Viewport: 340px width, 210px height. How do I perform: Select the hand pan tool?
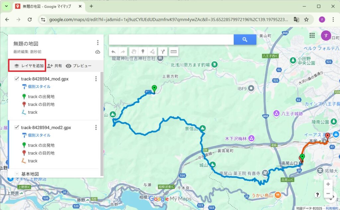click(x=133, y=52)
